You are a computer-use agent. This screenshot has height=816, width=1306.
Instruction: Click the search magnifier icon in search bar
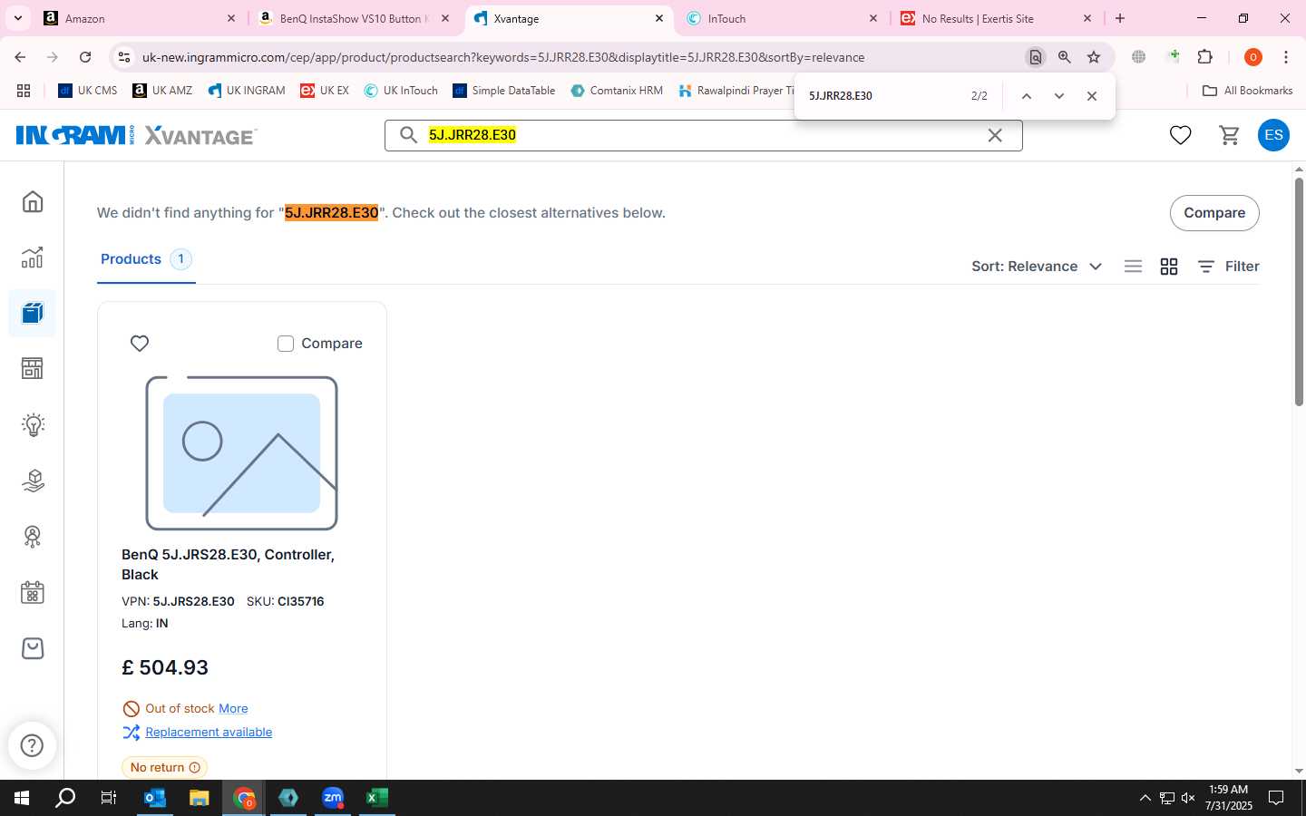click(x=409, y=135)
